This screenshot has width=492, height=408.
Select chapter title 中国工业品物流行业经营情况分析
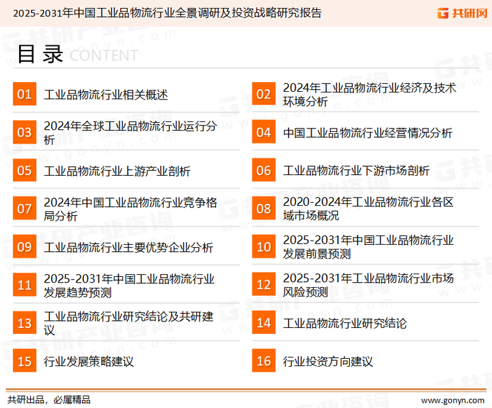coord(367,133)
